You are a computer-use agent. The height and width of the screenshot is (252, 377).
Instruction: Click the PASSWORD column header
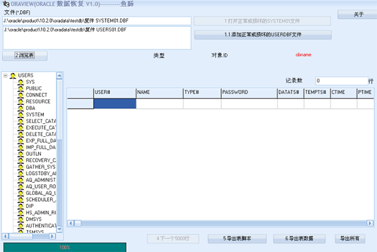click(x=249, y=93)
